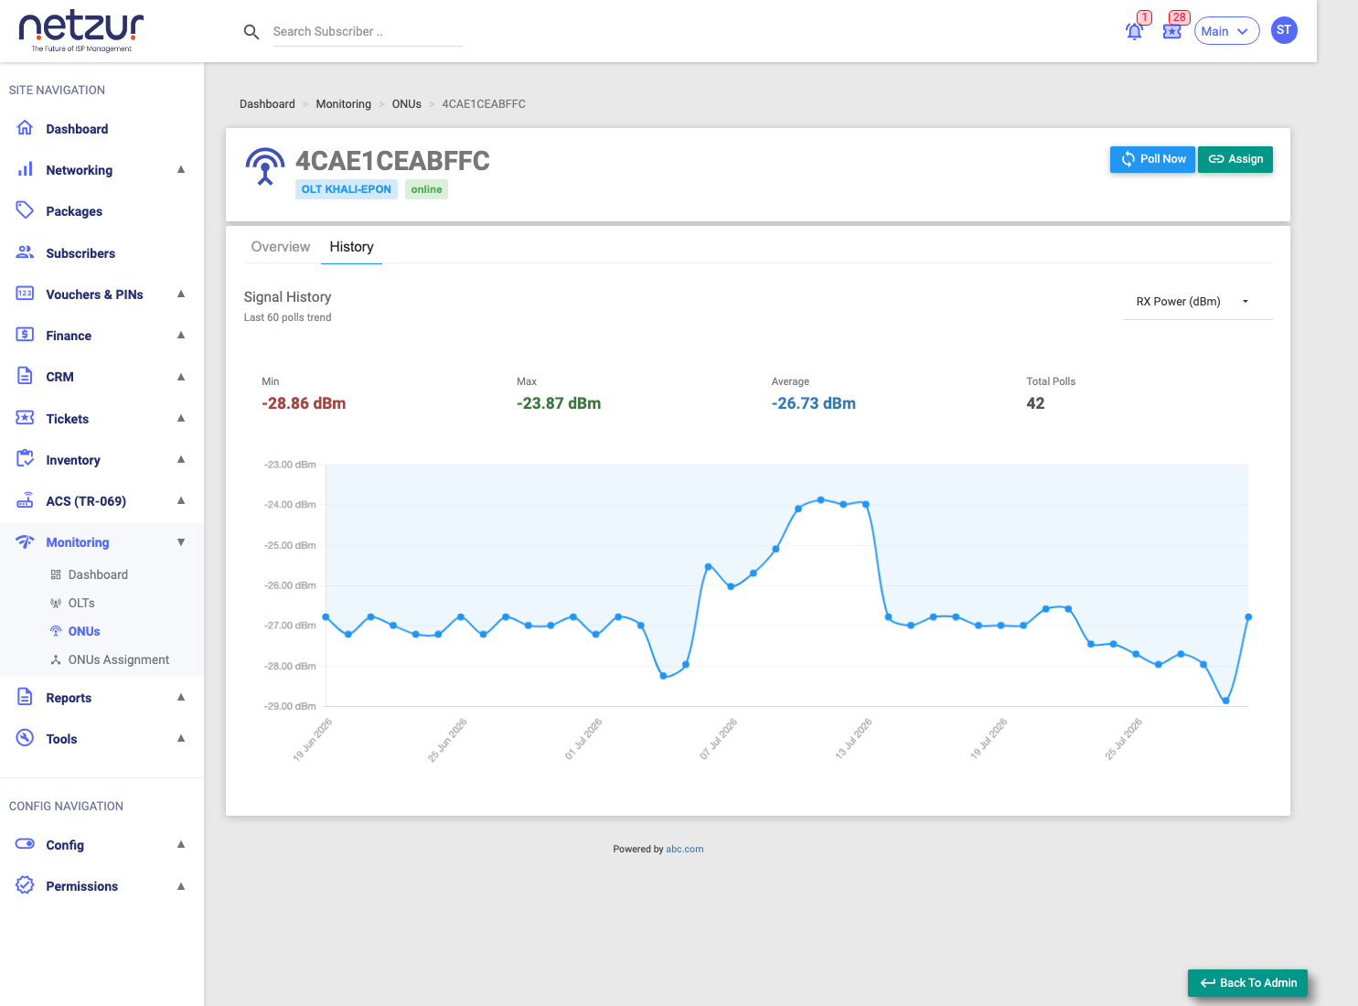Click the OLT KHALI-EPON tag
This screenshot has width=1358, height=1006.
[347, 189]
